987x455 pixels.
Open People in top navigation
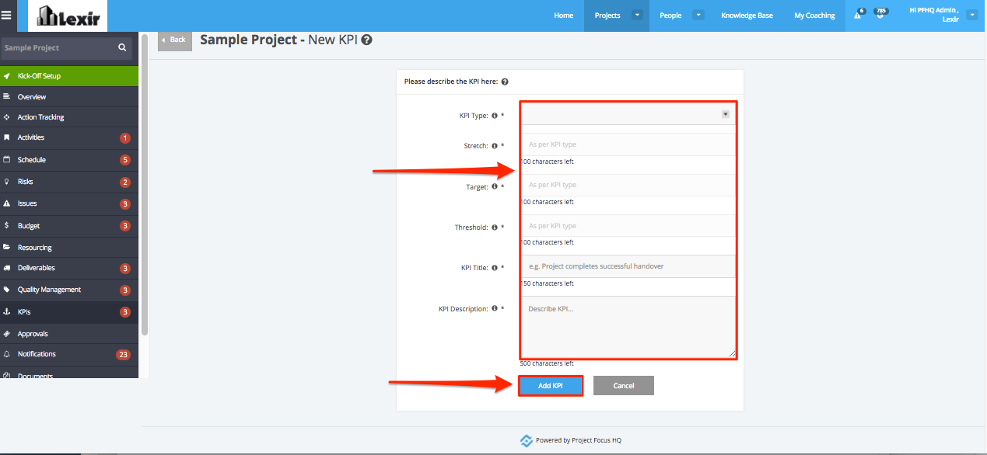click(x=670, y=16)
